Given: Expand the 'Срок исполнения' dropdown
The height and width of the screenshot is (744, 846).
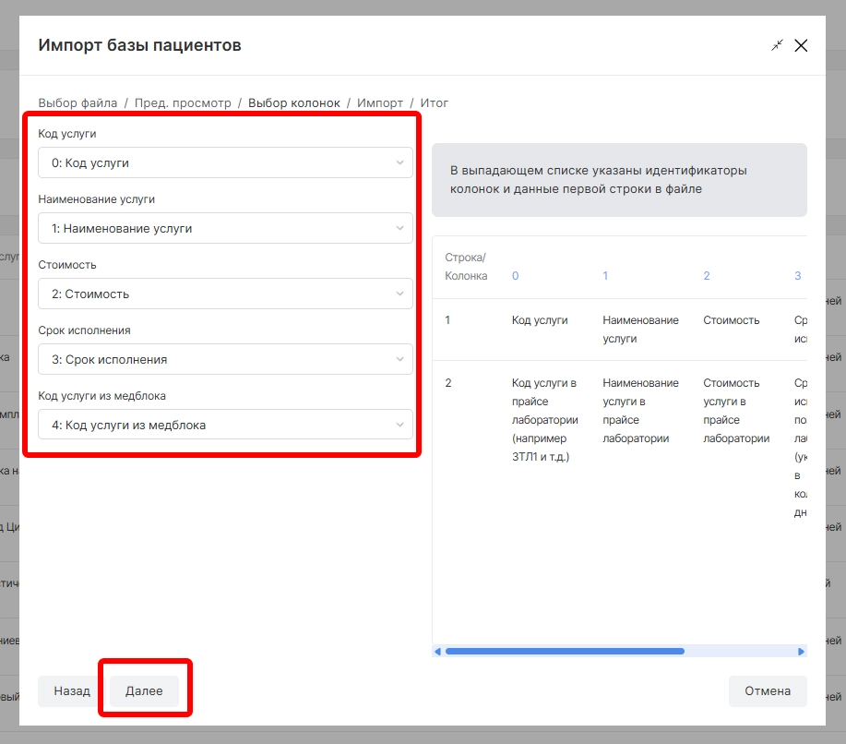Looking at the screenshot, I should 225,360.
